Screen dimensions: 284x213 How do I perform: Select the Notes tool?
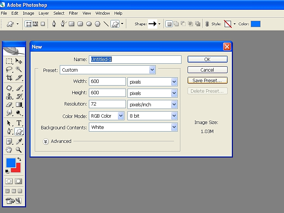pos(9,141)
